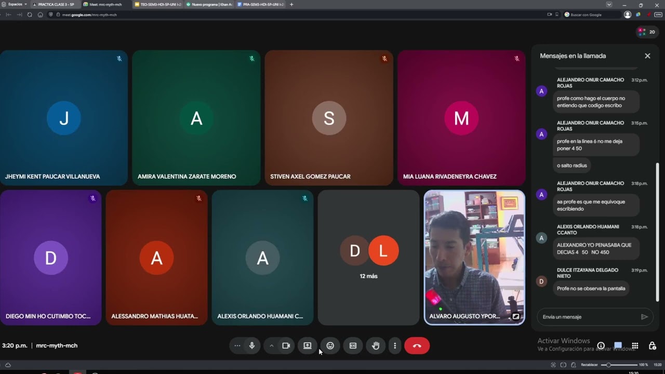Click the 12 más participants tile
Image resolution: width=665 pixels, height=374 pixels.
(368, 258)
